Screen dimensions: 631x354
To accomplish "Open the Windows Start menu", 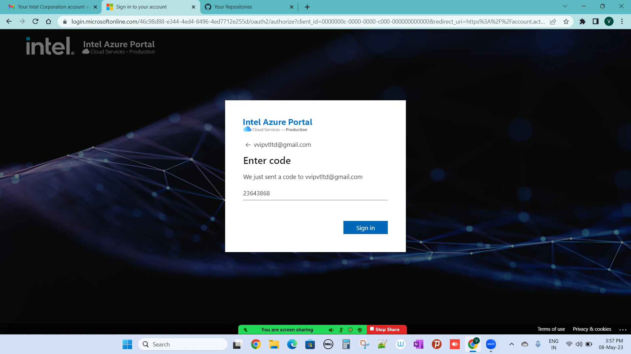I will 128,344.
